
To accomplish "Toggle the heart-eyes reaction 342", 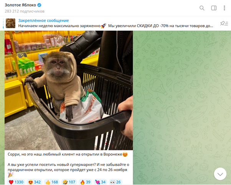I will [x=35, y=182].
